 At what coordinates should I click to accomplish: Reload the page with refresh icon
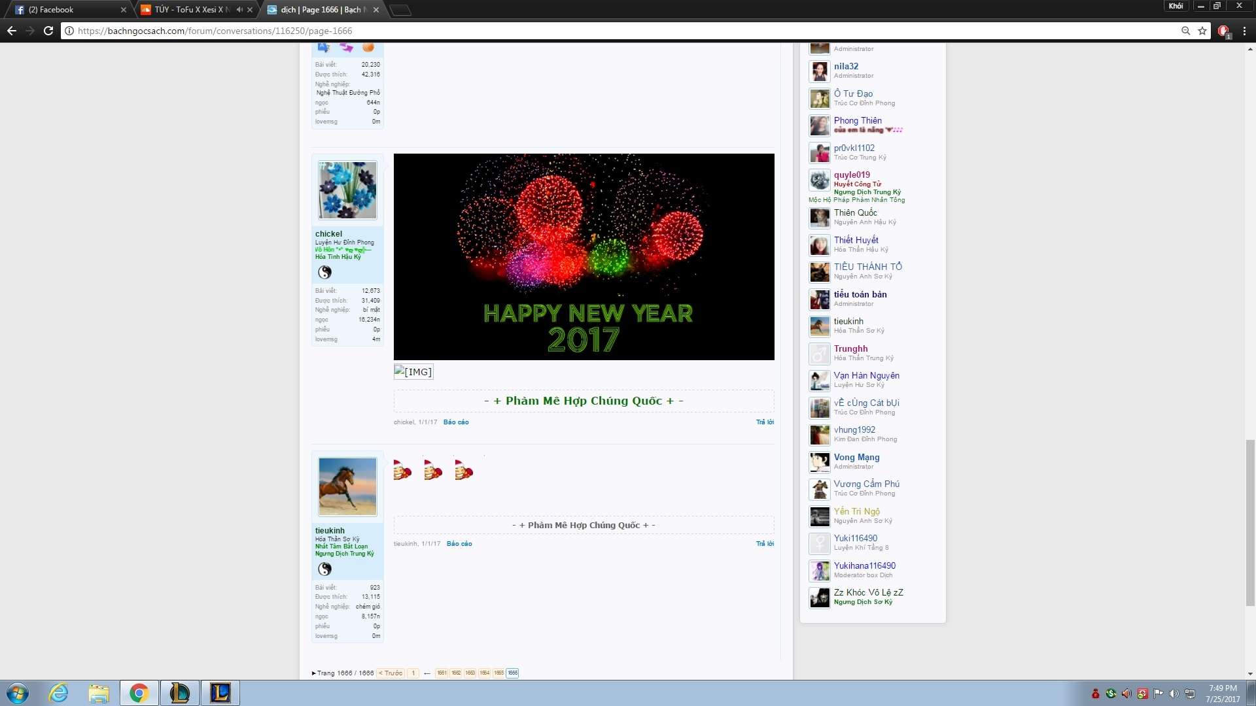coord(48,31)
